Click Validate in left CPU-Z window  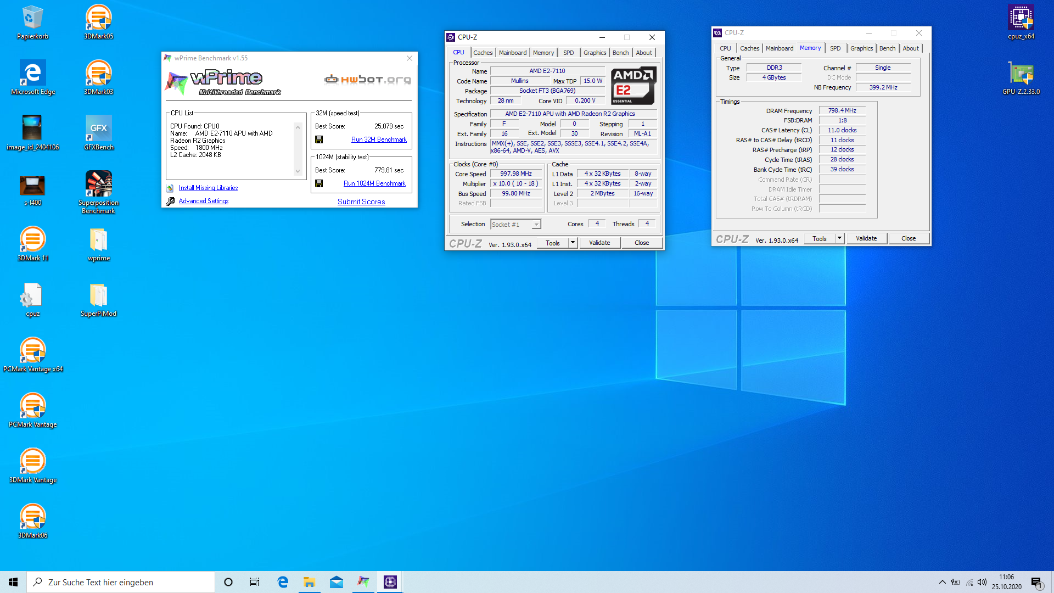coord(599,243)
